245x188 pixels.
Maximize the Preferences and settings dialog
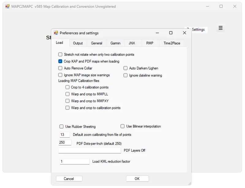pos(171,33)
